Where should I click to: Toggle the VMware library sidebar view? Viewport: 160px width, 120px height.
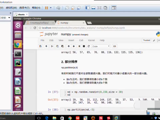(x=87, y=8)
